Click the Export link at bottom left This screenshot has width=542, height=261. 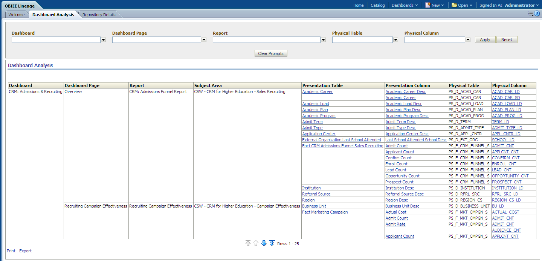[x=25, y=251]
